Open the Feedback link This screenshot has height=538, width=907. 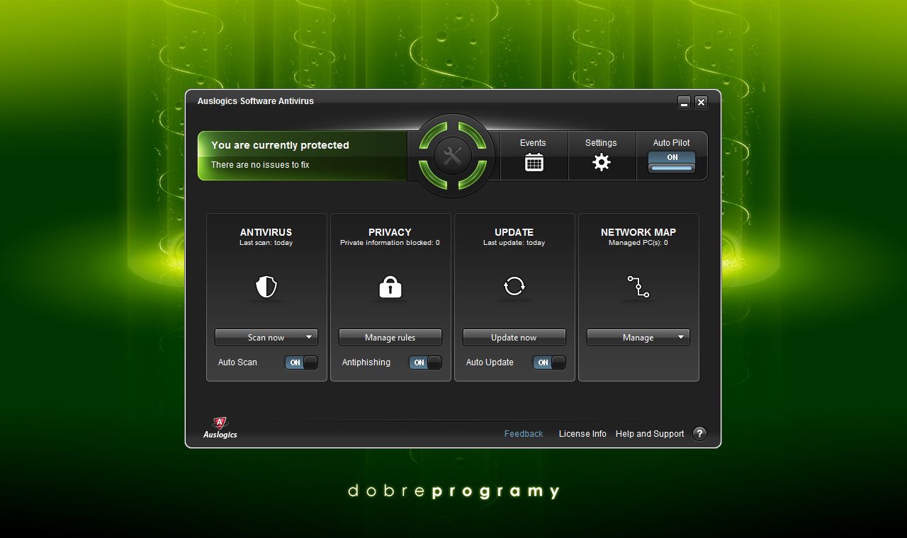tap(524, 434)
